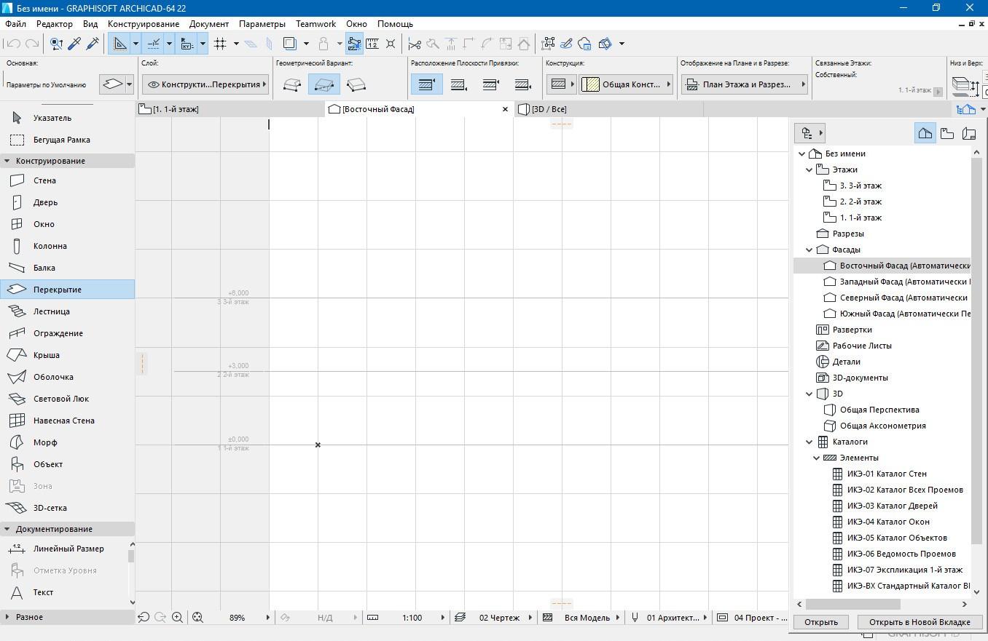
Task: Select the Крыша (Roof) tool
Action: click(x=46, y=355)
